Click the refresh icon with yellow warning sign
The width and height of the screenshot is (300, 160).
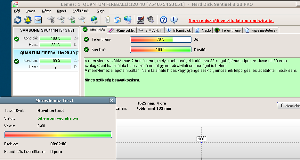click(28, 20)
